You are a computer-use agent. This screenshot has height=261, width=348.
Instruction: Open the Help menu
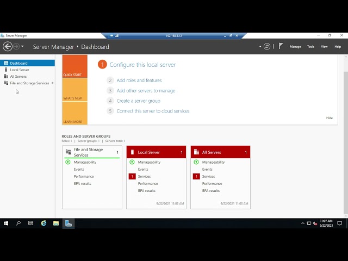338,47
